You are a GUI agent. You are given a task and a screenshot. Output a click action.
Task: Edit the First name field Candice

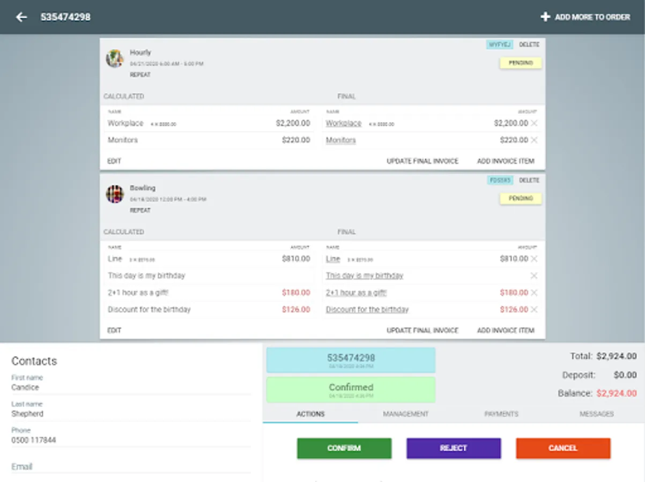pos(131,387)
